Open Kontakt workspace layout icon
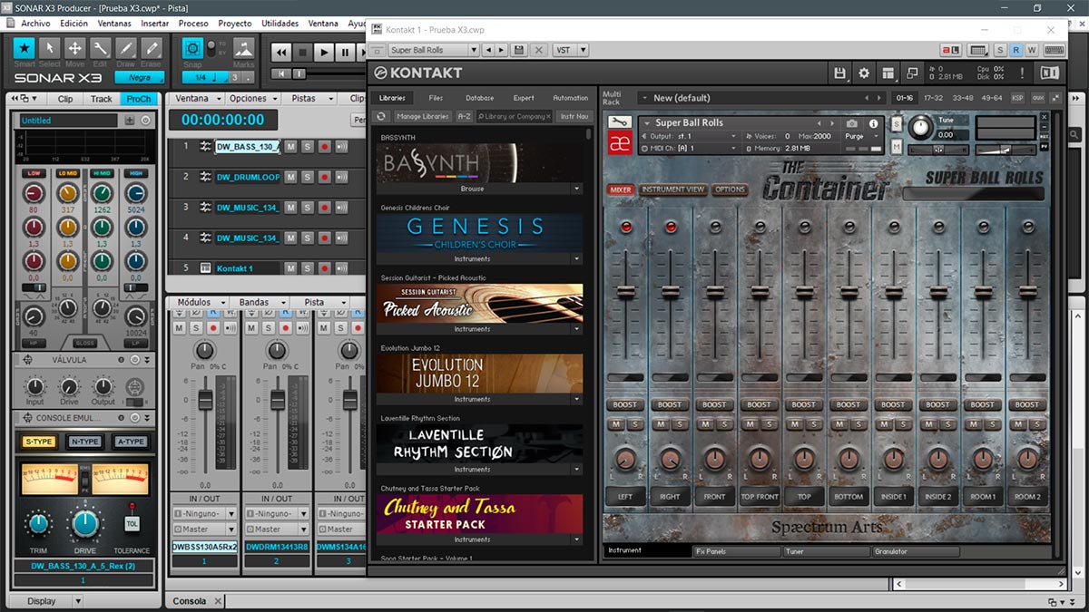Screen dimensions: 1089x612 pyautogui.click(x=888, y=73)
